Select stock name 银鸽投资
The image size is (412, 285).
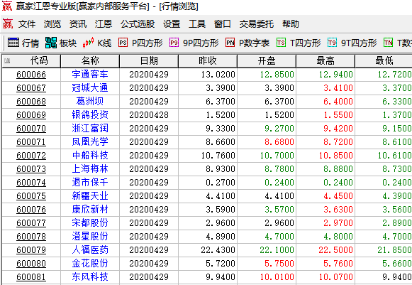click(90, 115)
